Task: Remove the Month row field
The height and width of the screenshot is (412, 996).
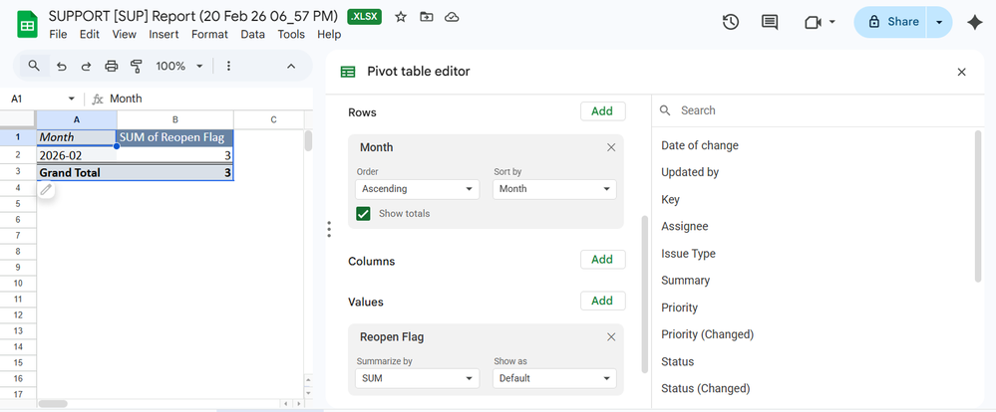Action: coord(611,147)
